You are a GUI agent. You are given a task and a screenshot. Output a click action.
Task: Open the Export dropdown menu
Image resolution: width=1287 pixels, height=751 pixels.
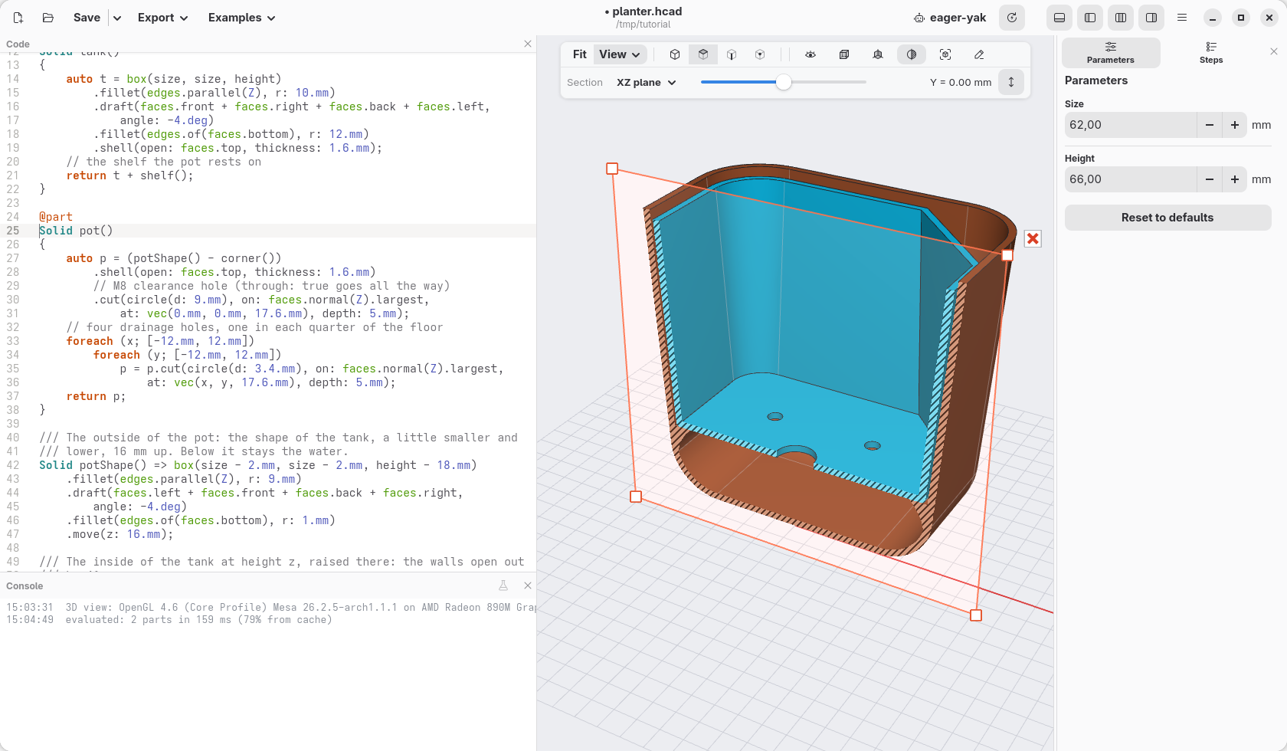tap(162, 18)
